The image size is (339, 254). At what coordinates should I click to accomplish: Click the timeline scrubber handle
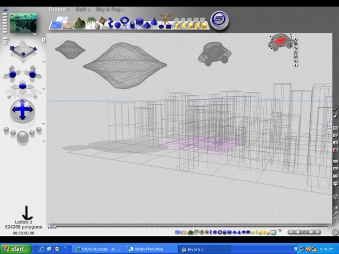[52, 227]
